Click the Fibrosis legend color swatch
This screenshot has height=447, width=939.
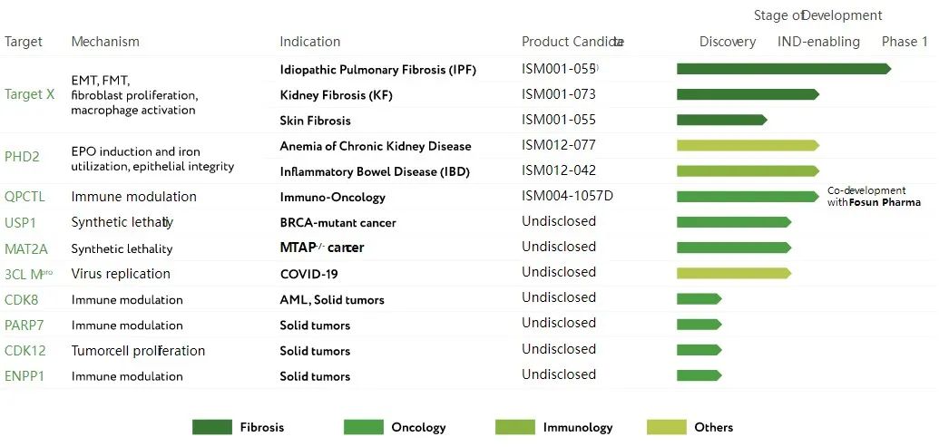pos(211,427)
